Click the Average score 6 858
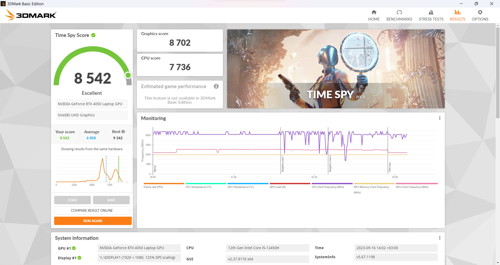This screenshot has height=265, width=500. click(91, 138)
